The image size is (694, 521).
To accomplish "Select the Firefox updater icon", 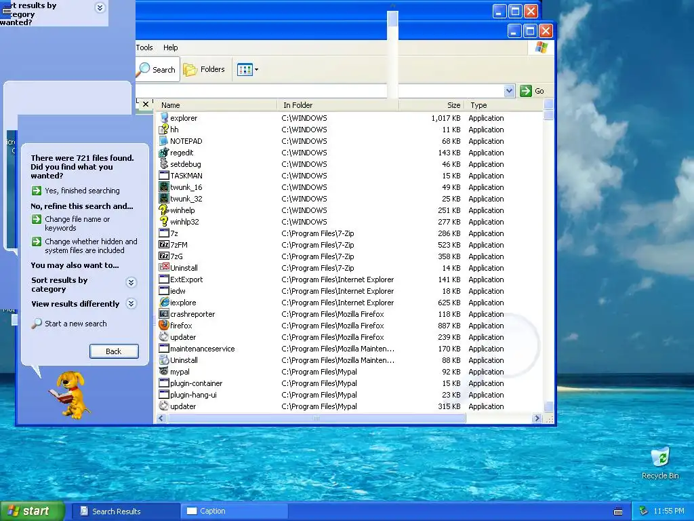I will click(164, 336).
